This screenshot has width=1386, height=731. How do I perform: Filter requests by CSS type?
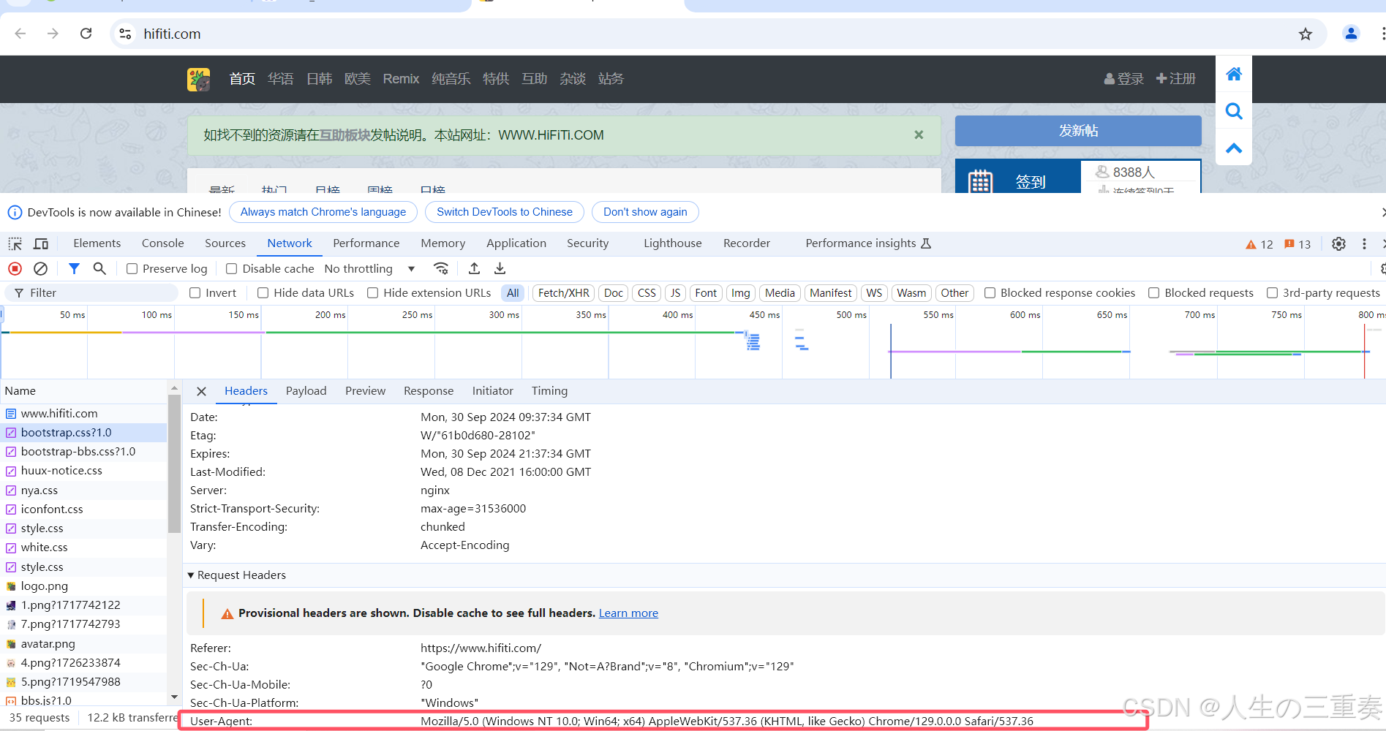(x=647, y=293)
